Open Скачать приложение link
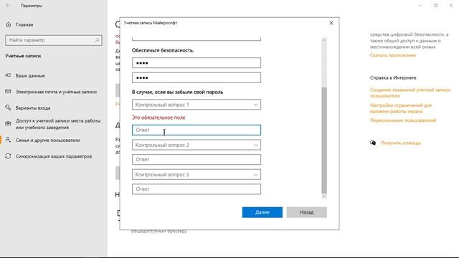The height and width of the screenshot is (258, 459). [x=393, y=55]
